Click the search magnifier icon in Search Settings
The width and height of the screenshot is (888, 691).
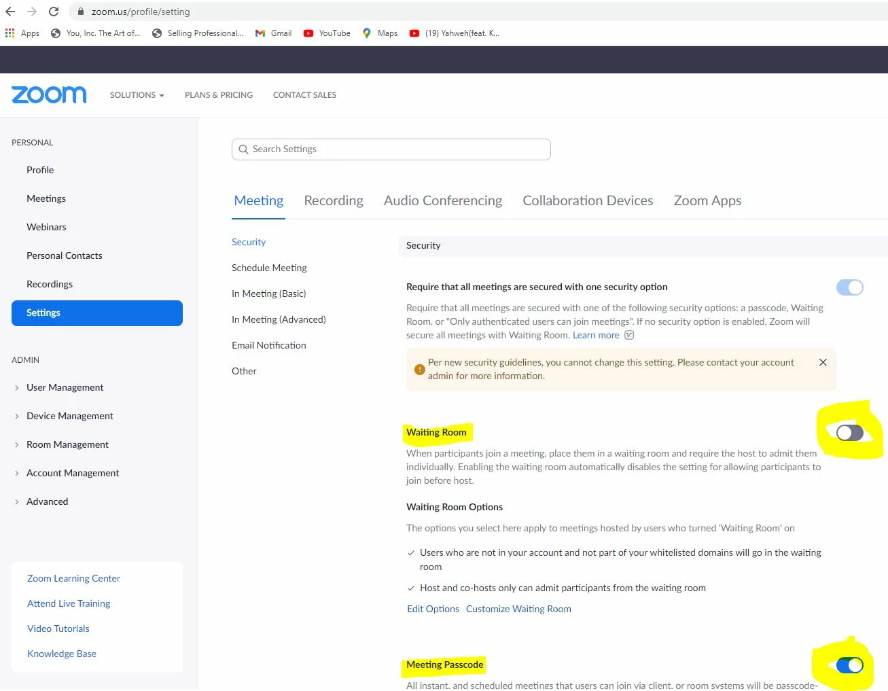(243, 149)
